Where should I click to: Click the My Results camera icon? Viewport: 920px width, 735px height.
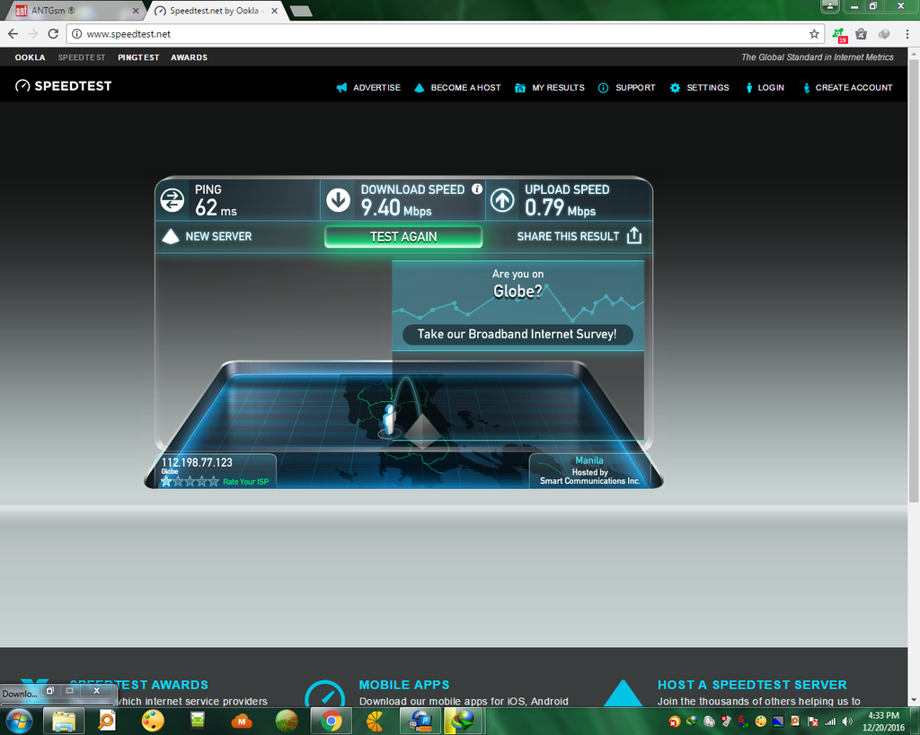click(x=520, y=88)
